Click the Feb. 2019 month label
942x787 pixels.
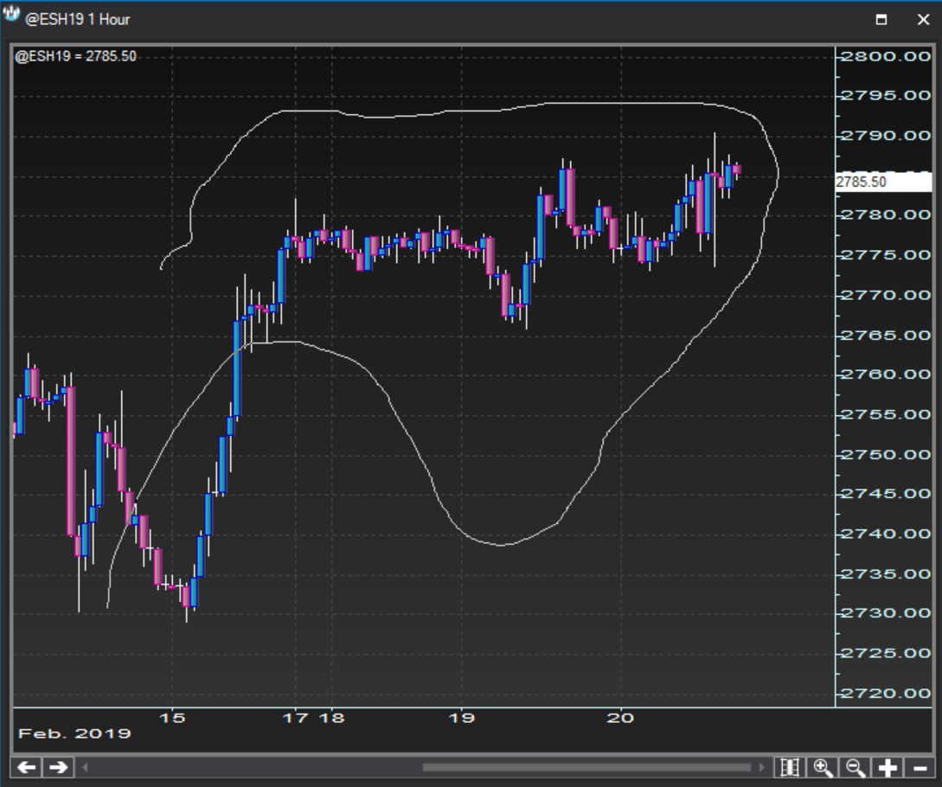coord(75,733)
